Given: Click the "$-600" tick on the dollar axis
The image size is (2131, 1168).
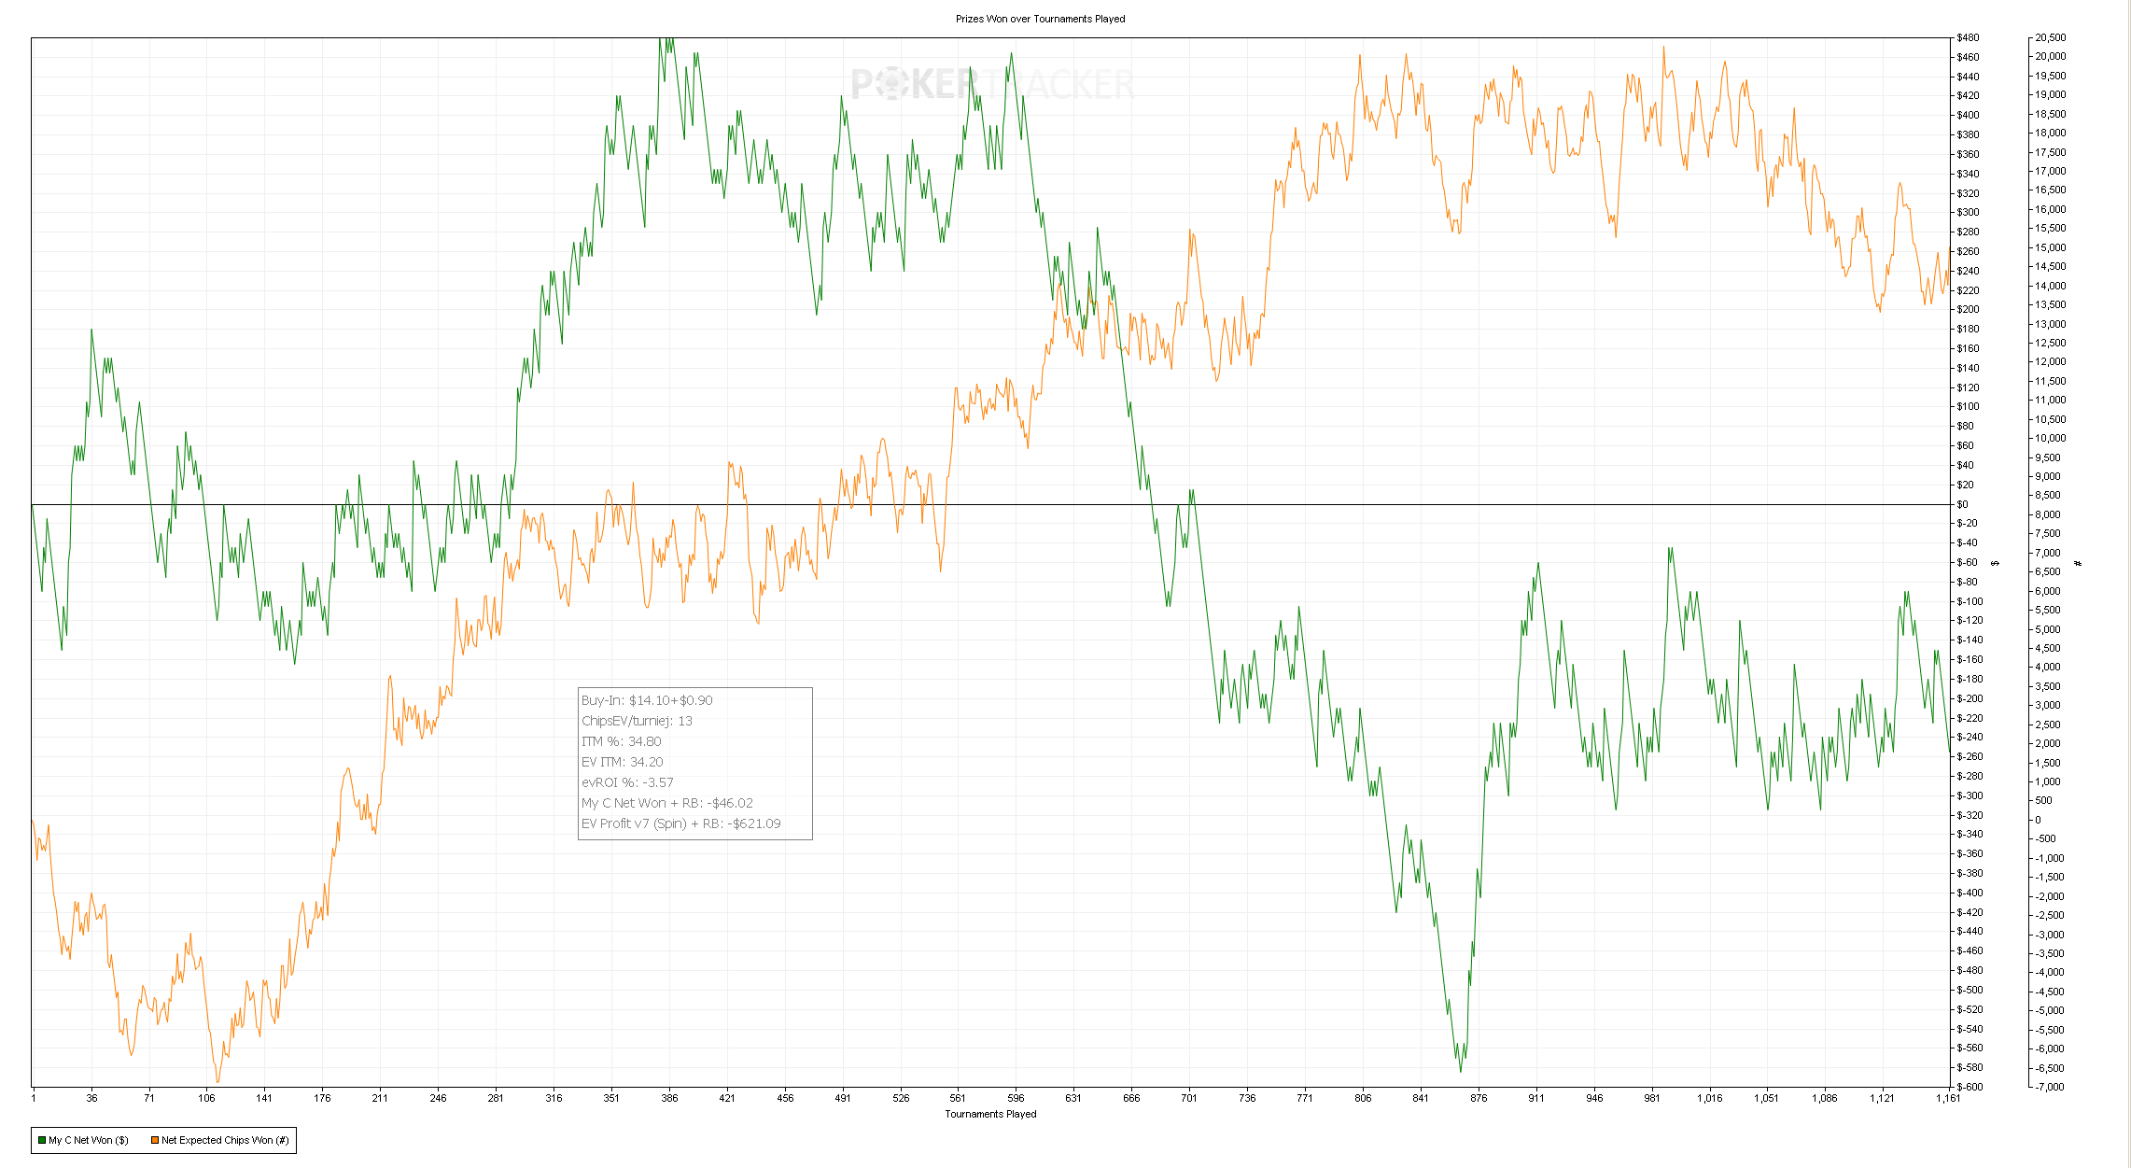Looking at the screenshot, I should point(1970,1087).
